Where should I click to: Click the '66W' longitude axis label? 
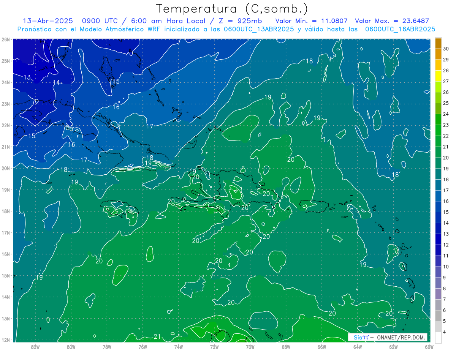click(321, 347)
